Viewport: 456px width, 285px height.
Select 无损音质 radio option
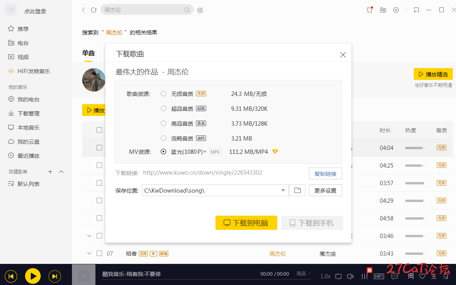coord(163,94)
